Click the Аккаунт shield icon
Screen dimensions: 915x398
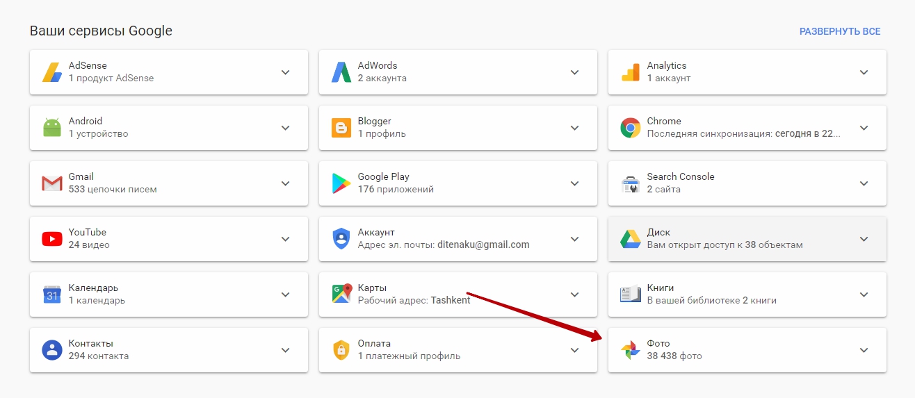341,239
